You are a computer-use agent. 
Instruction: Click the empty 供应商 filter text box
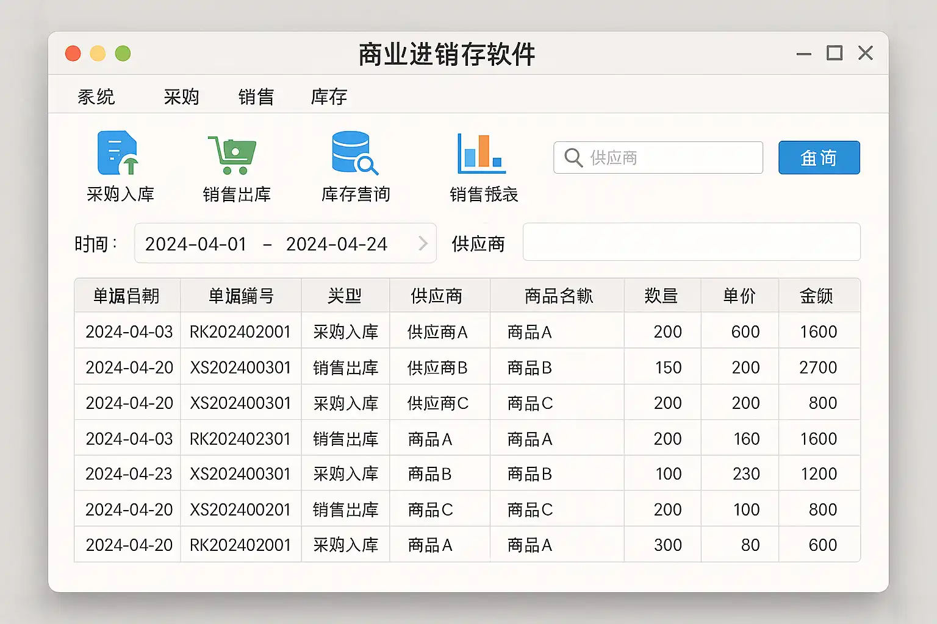691,243
